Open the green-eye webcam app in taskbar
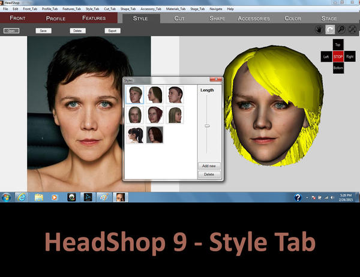 [71, 197]
